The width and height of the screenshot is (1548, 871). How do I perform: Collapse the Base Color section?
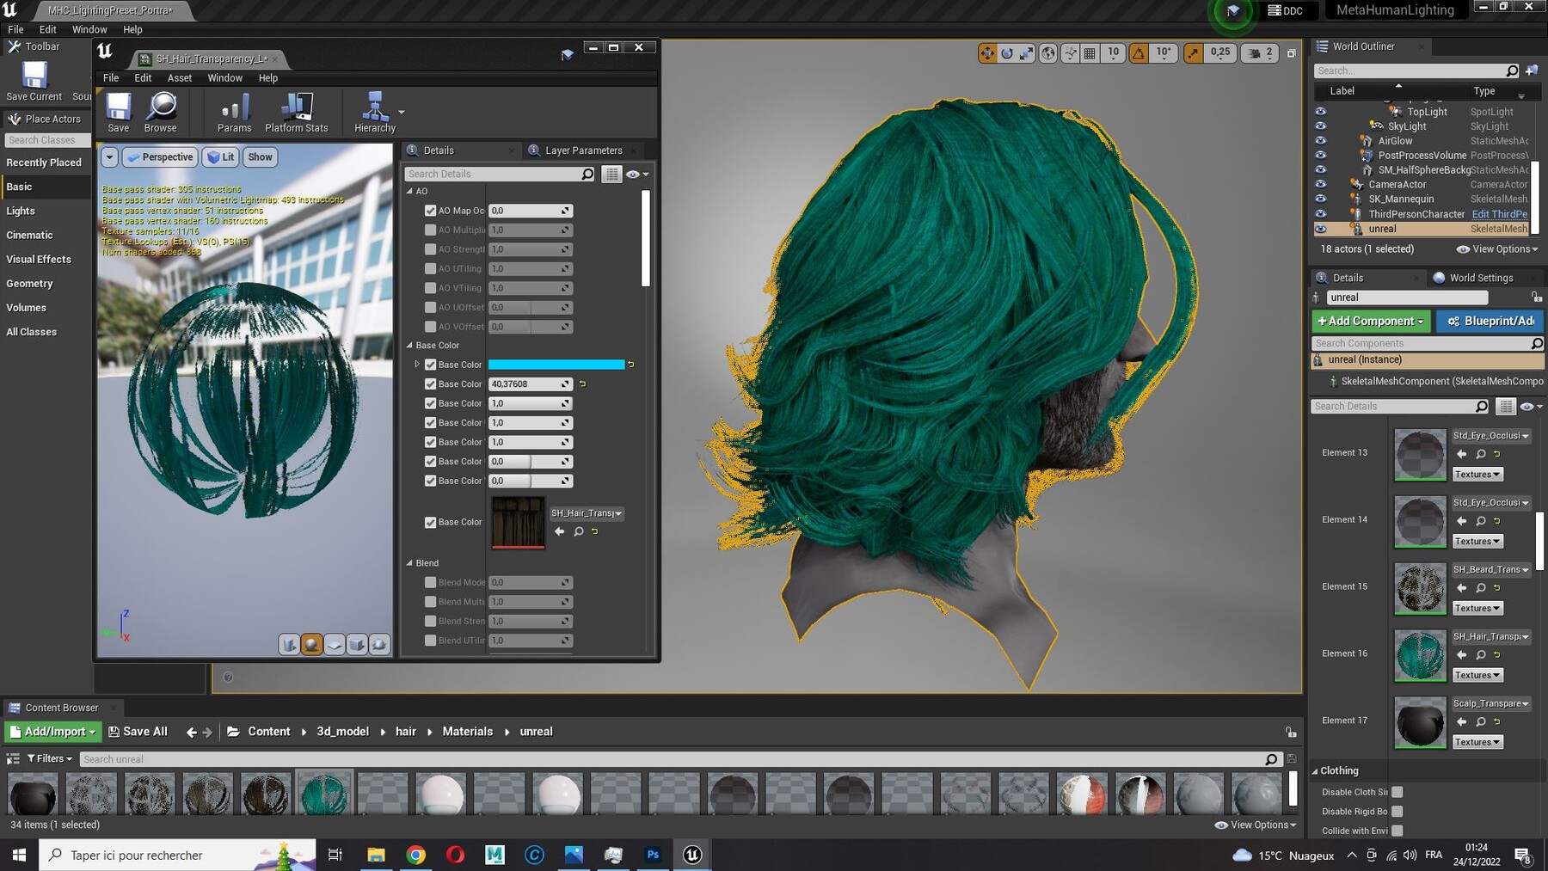[409, 346]
